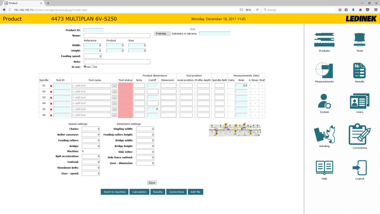Click the browser address bar URL
This screenshot has width=380, height=214.
[x=50, y=10]
